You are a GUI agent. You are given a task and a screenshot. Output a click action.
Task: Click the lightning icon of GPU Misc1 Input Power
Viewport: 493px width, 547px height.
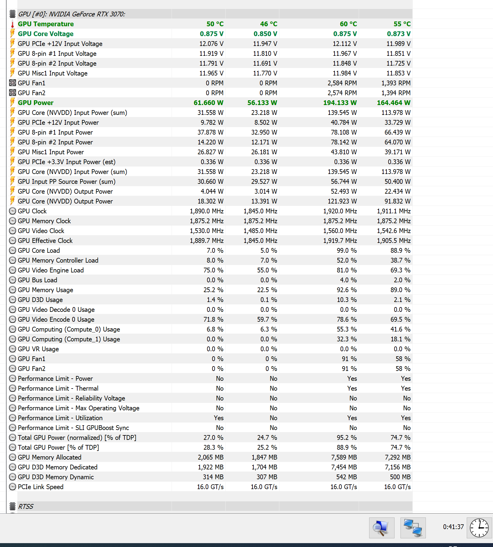(13, 152)
